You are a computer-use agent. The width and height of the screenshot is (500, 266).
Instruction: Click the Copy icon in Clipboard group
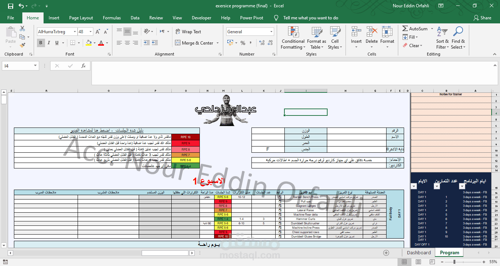pos(22,37)
